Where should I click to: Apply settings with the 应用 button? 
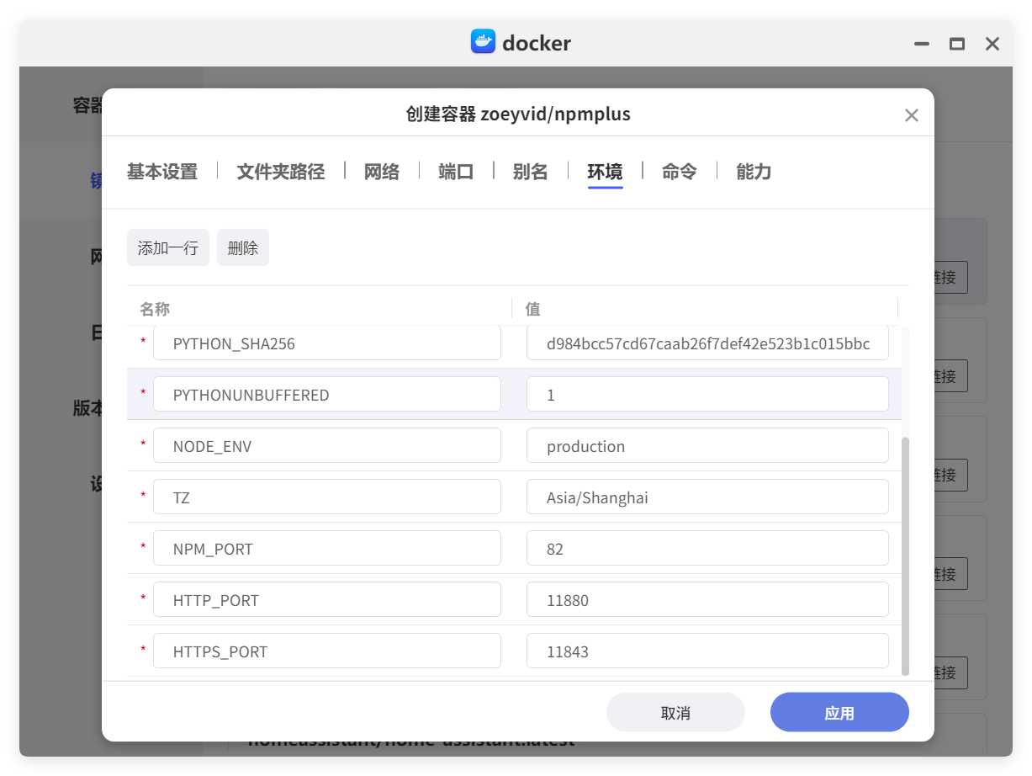tap(839, 711)
